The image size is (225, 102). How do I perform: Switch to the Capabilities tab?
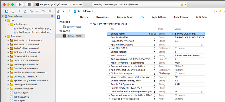[x=102, y=17]
